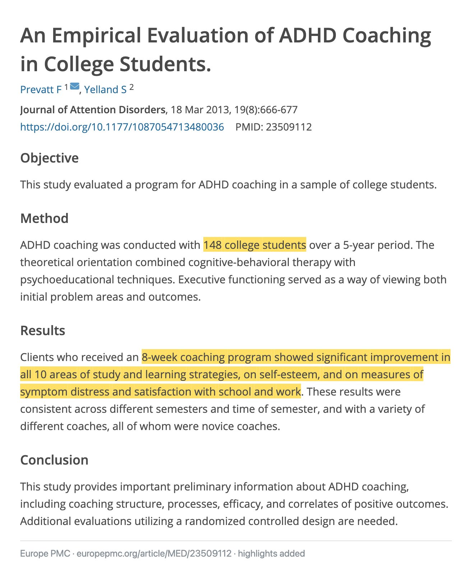Image resolution: width=472 pixels, height=571 pixels.
Task: Click the PMID 23509112 identifier
Action: [274, 127]
